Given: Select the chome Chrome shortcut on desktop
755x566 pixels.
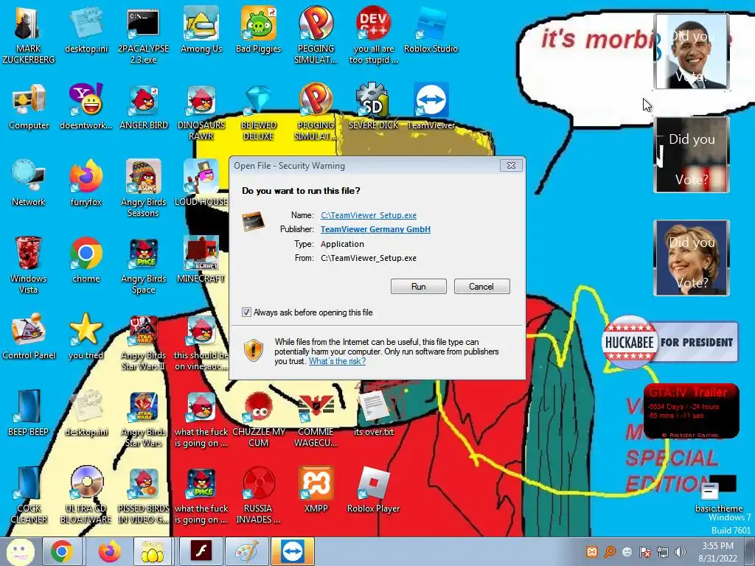Looking at the screenshot, I should point(86,260).
